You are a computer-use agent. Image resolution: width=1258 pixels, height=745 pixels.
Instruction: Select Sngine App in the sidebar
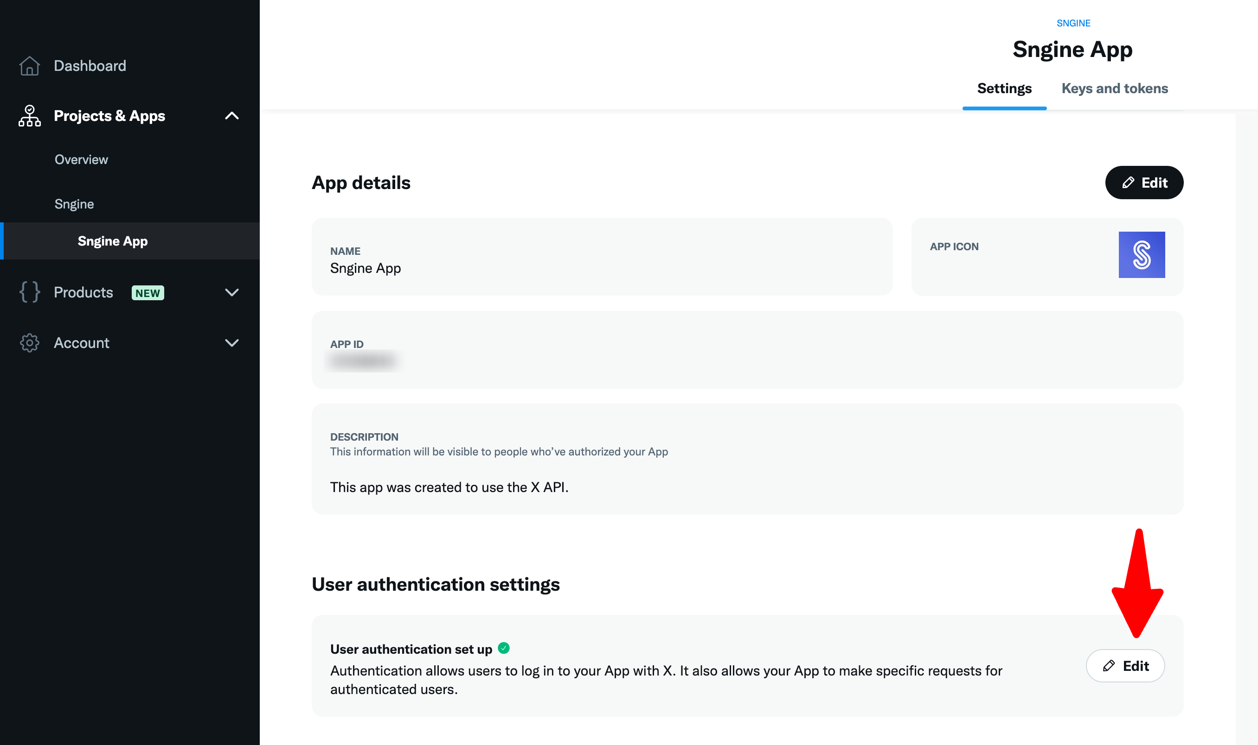click(113, 241)
